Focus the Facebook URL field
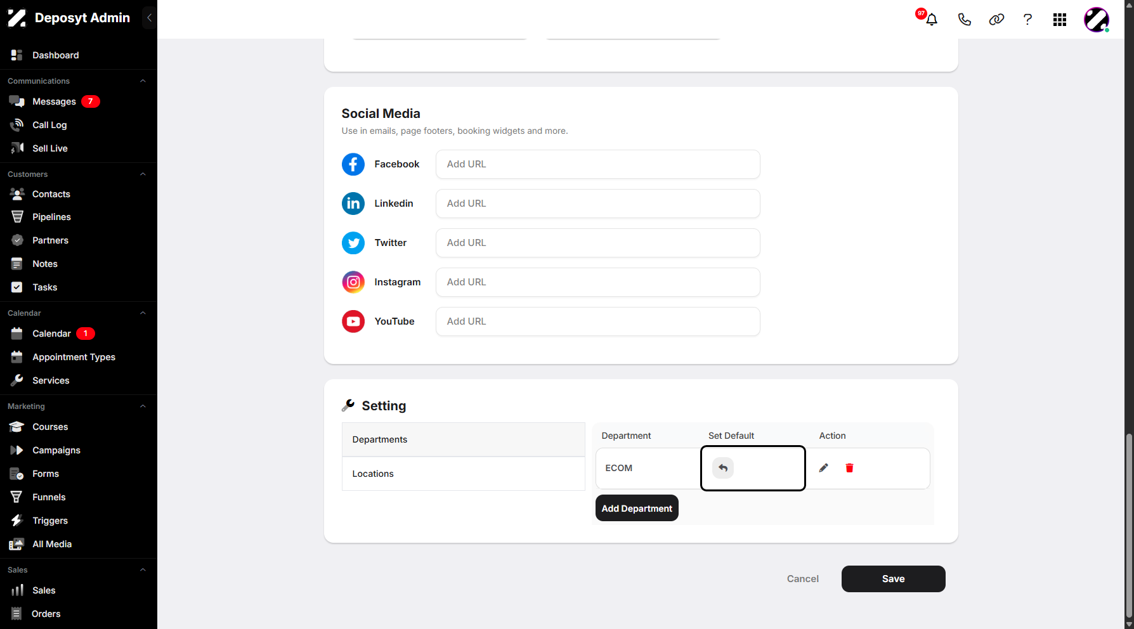 point(597,164)
